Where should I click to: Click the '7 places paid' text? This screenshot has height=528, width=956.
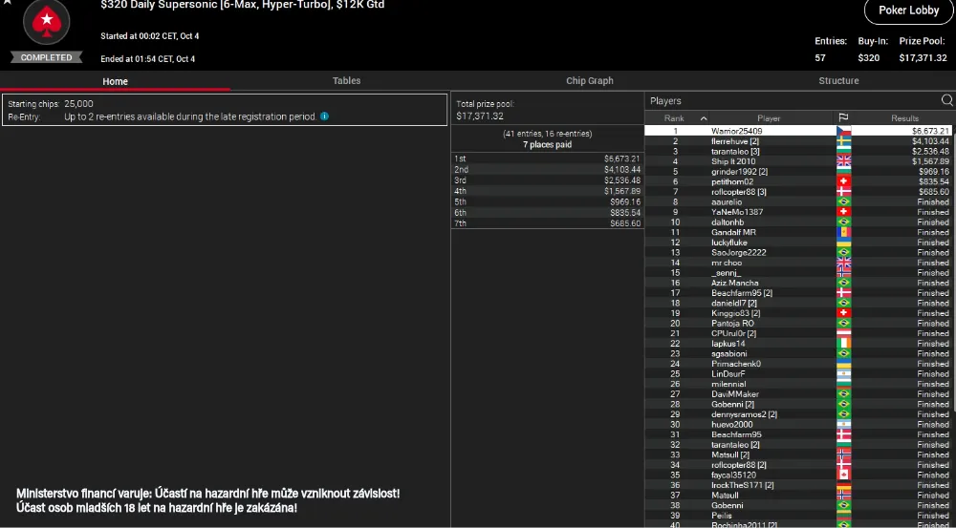[x=547, y=144]
